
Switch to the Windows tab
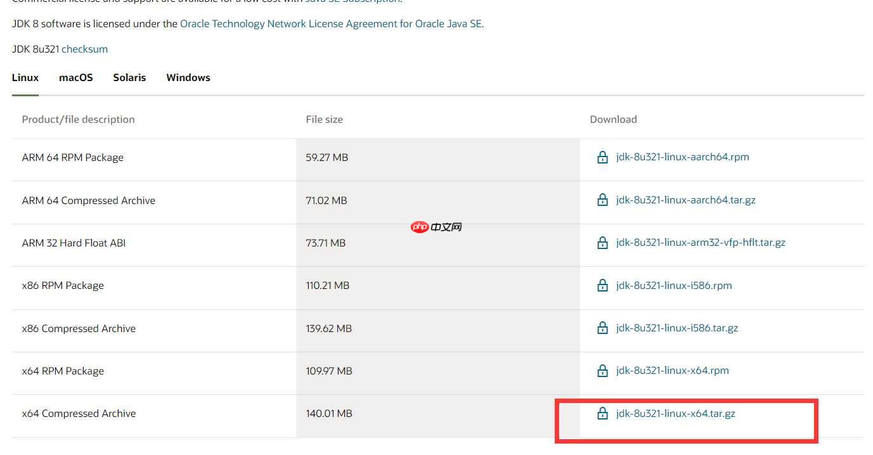point(188,78)
